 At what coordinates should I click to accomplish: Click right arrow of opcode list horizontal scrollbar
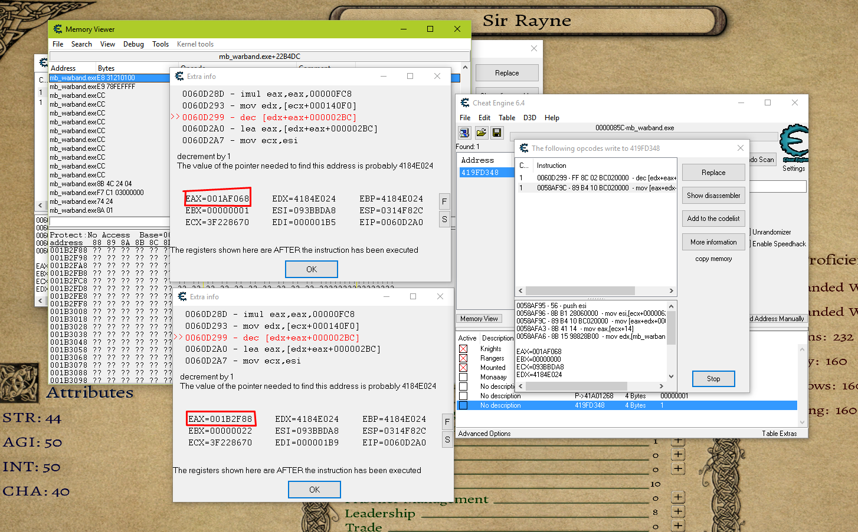[x=671, y=291]
